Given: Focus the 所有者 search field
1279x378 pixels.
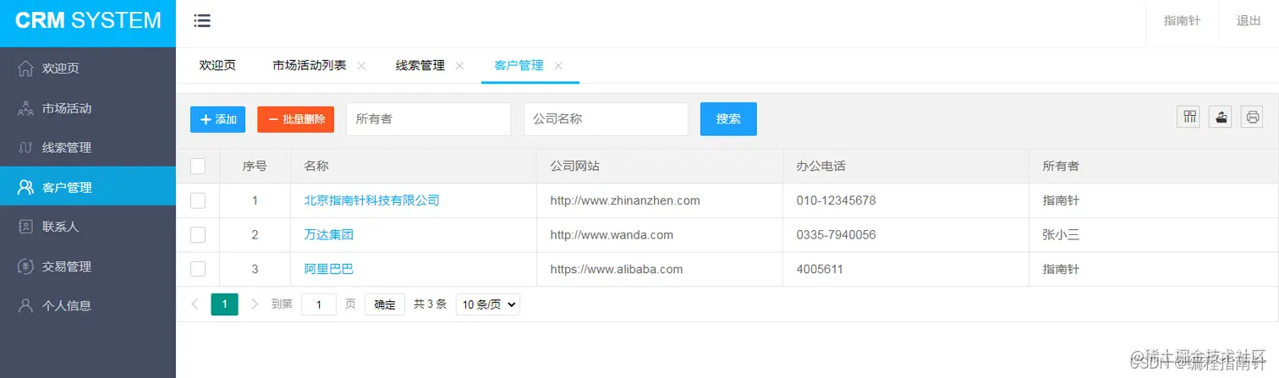Looking at the screenshot, I should 428,119.
